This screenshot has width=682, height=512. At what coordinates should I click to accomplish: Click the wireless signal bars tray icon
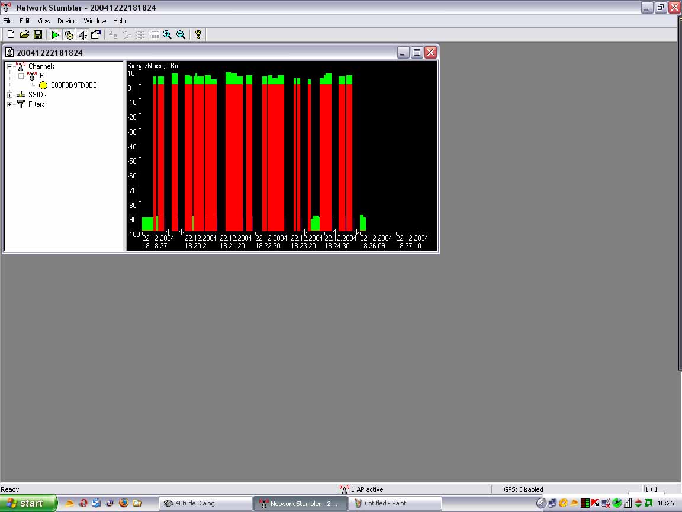coord(628,504)
